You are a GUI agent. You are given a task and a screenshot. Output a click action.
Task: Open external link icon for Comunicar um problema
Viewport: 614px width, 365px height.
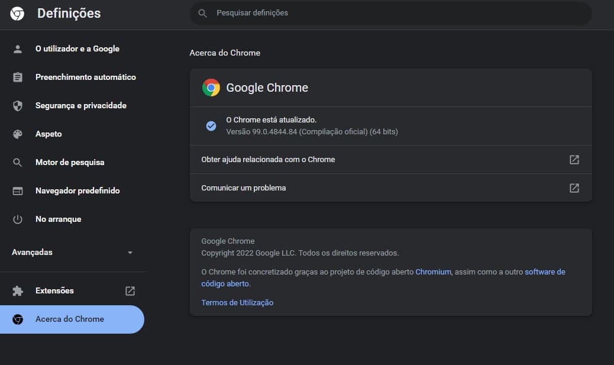point(574,188)
